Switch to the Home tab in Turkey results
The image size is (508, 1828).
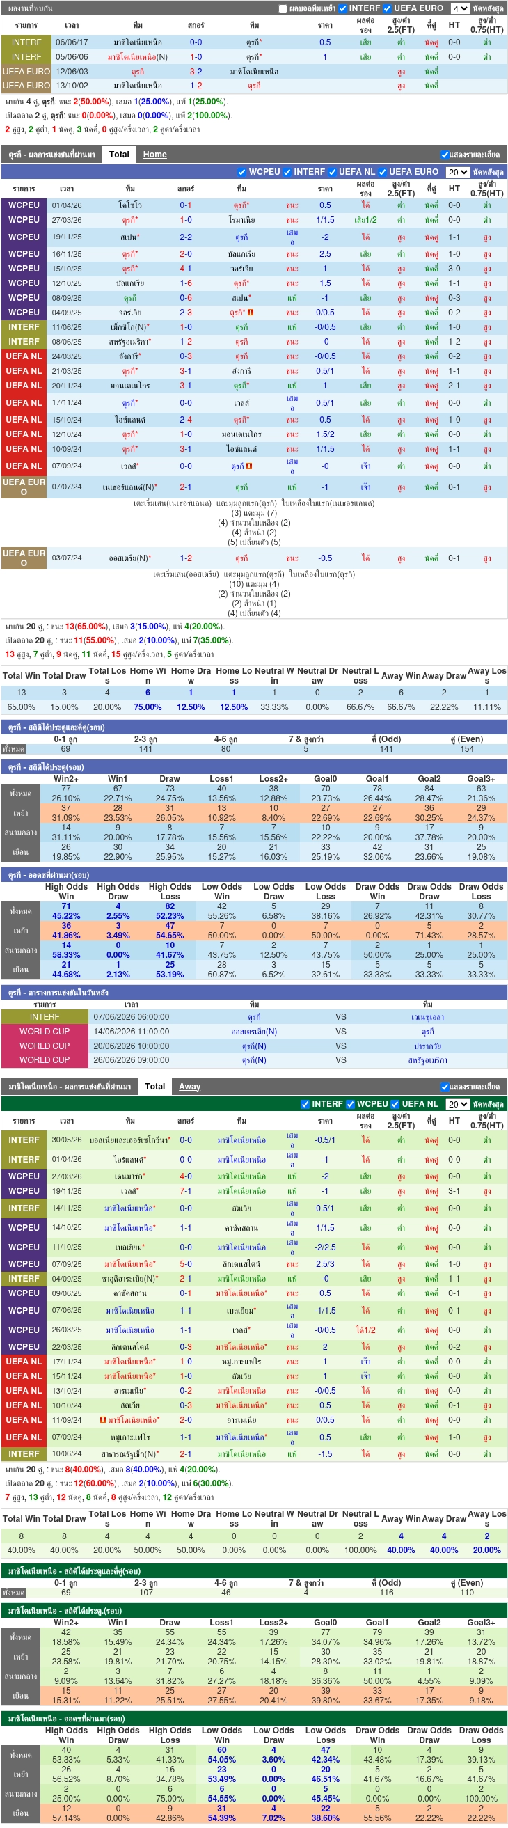[154, 154]
